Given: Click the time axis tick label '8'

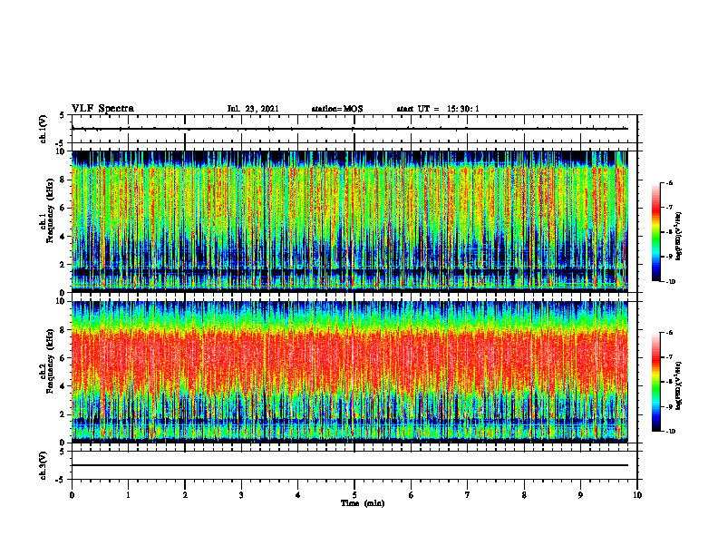Looking at the screenshot, I should pos(524,495).
